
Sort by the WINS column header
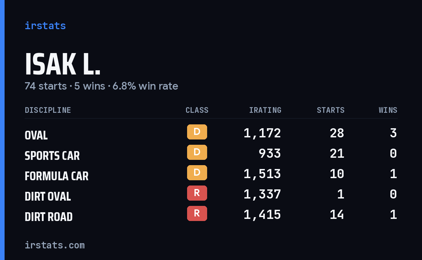(x=388, y=110)
